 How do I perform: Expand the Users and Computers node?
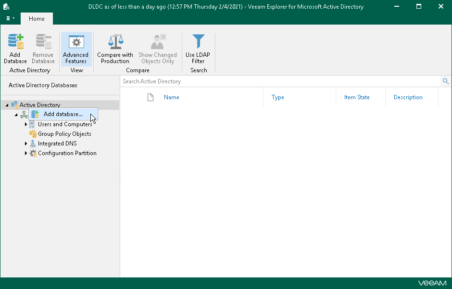[x=26, y=124]
